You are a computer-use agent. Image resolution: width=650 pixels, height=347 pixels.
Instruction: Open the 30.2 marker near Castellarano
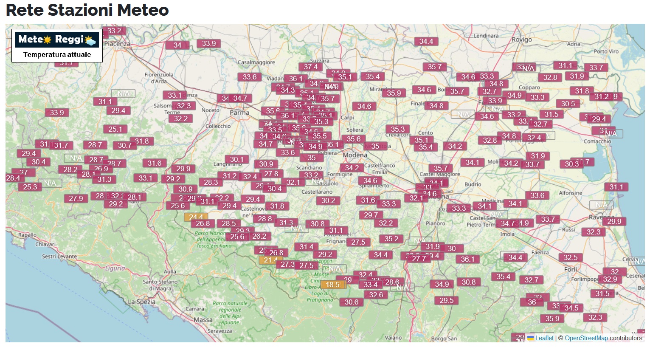(328, 200)
